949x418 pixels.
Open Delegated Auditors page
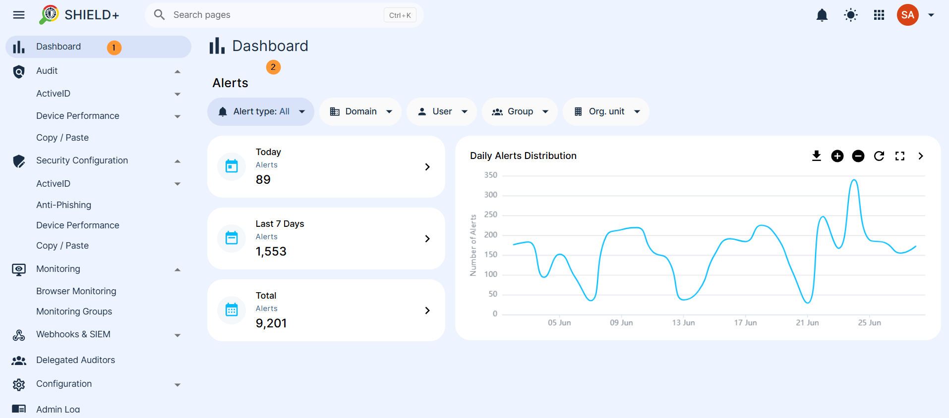click(x=75, y=360)
